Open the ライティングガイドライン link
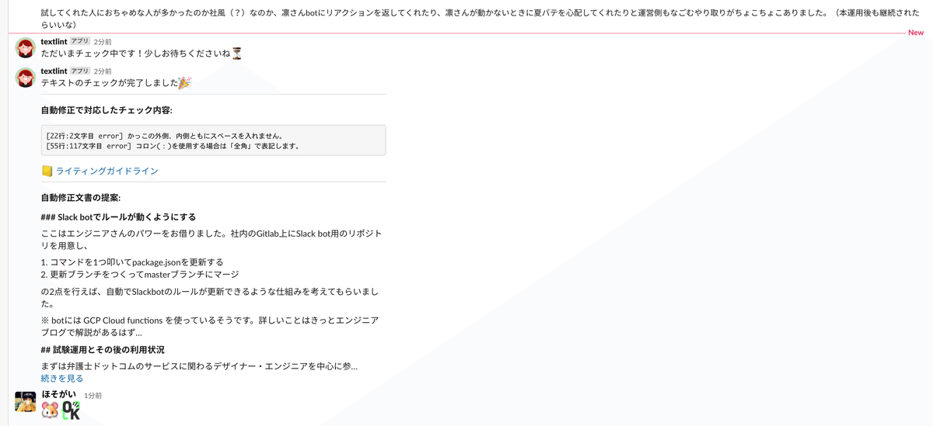 point(107,171)
